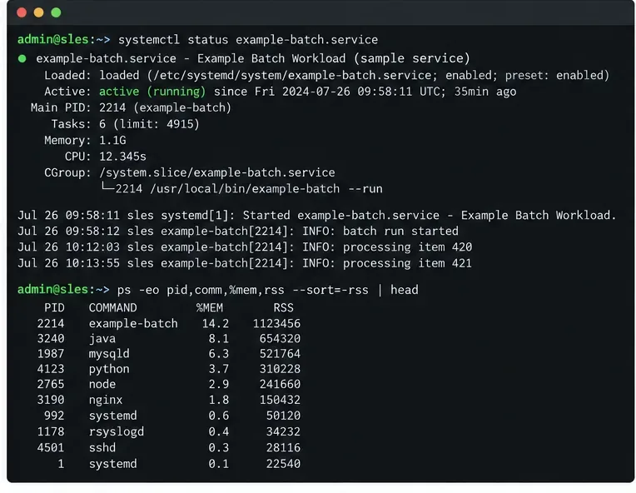Click the CGroup /system.slice/example-batch.service path
Screen dimensions: 636x493
217,173
